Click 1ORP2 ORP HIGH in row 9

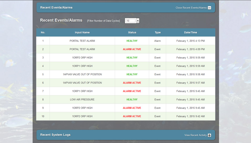point(82,108)
